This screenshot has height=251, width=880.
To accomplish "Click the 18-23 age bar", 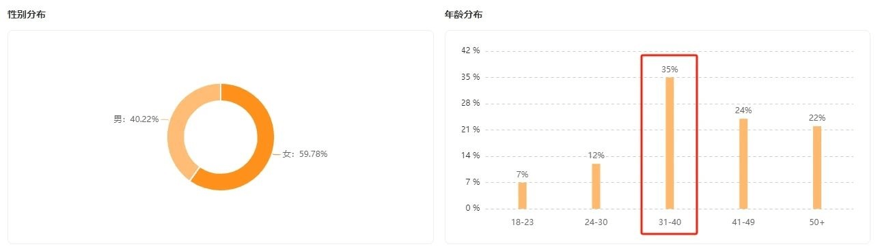I will click(x=522, y=196).
